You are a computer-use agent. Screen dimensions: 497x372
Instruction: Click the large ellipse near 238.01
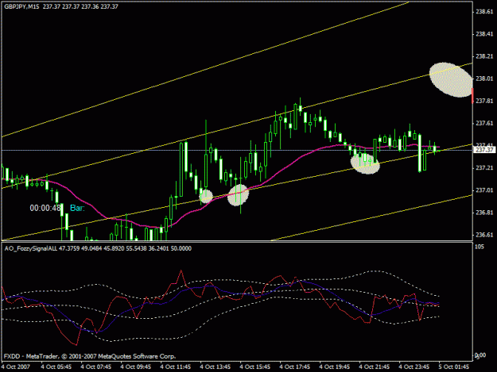pos(451,79)
